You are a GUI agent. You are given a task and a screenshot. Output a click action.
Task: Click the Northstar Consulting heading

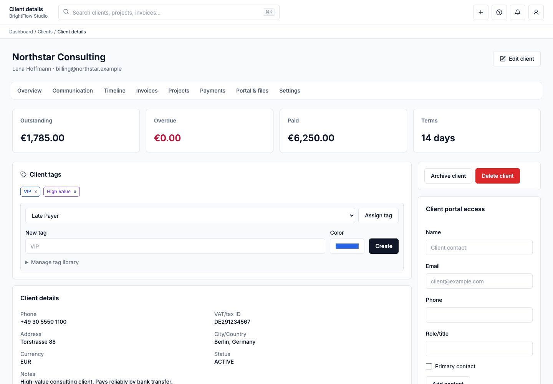click(x=59, y=57)
